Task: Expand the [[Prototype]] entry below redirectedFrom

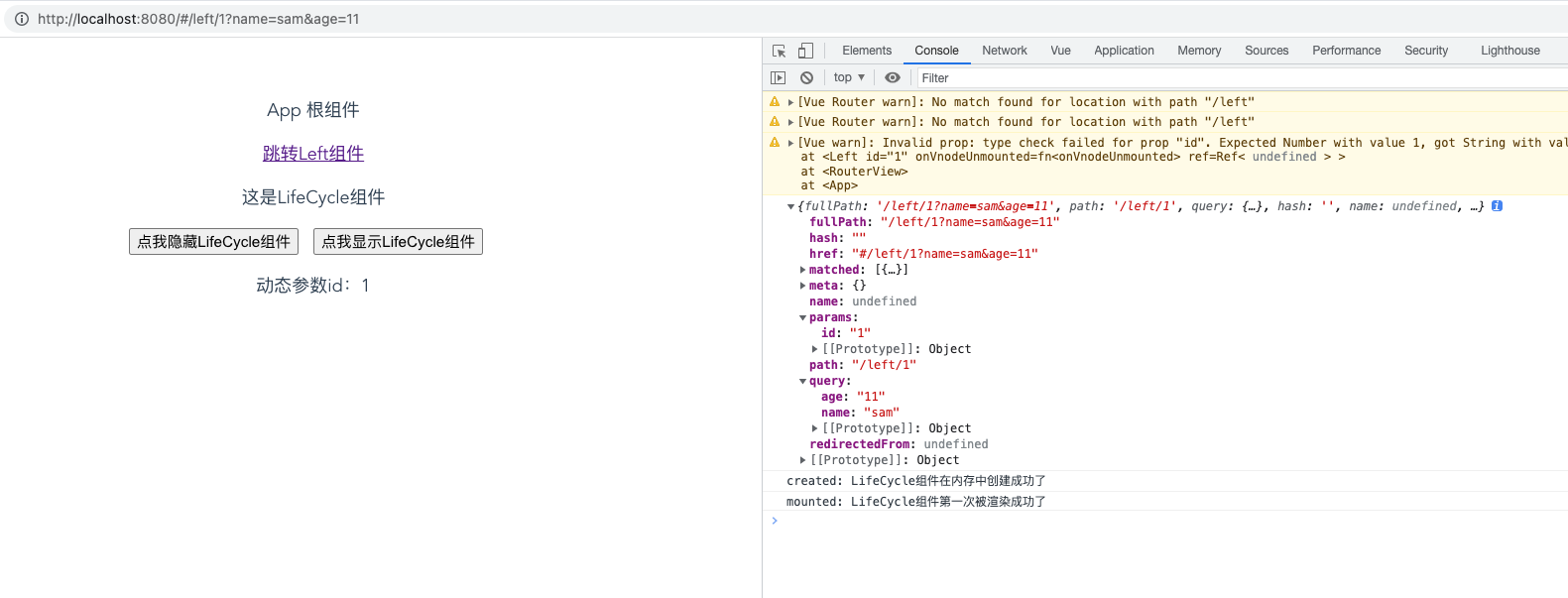Action: [802, 460]
